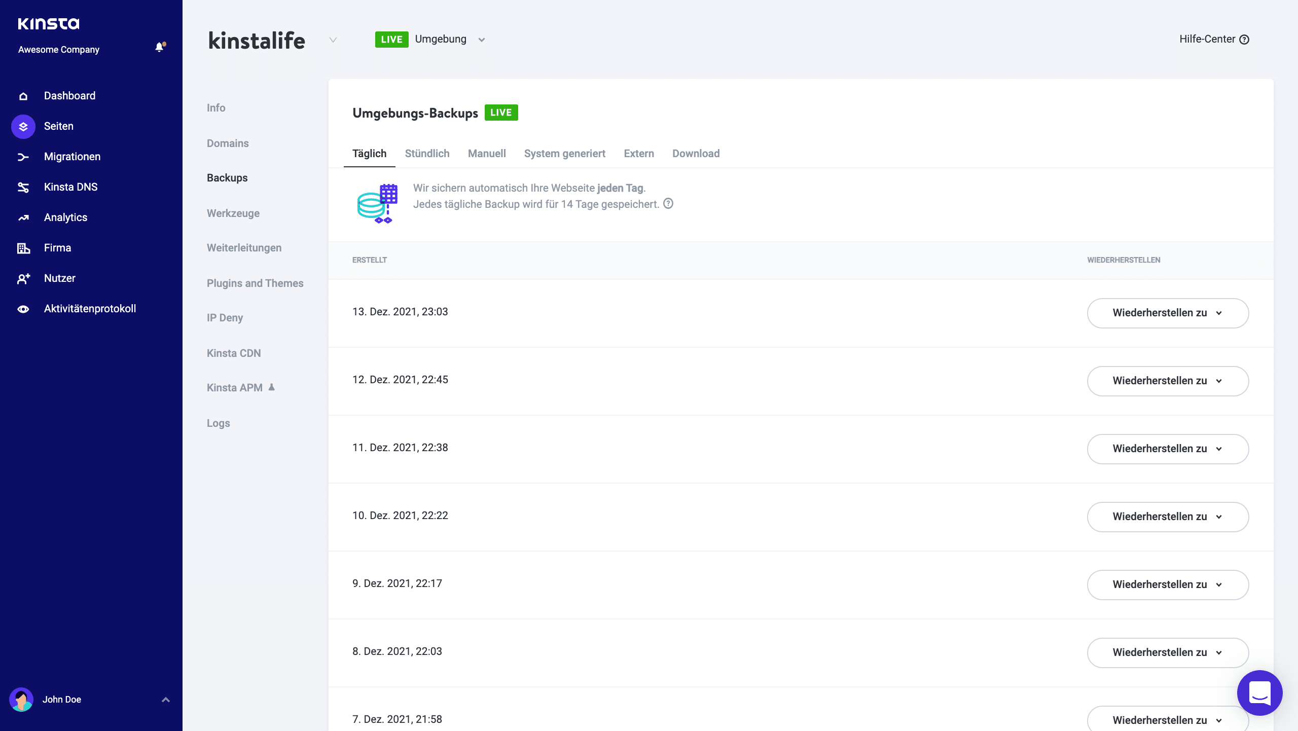
Task: Open the Firma section from the sidebar
Action: (x=57, y=247)
